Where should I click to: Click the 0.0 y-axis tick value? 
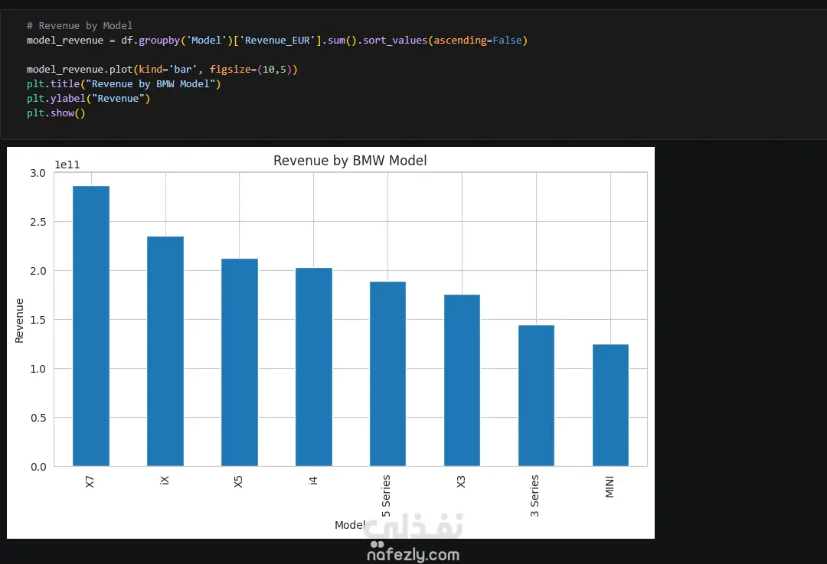38,467
